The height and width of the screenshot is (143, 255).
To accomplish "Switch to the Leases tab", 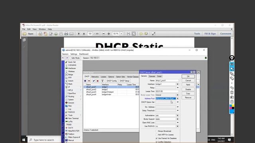I will pyautogui.click(x=104, y=77).
